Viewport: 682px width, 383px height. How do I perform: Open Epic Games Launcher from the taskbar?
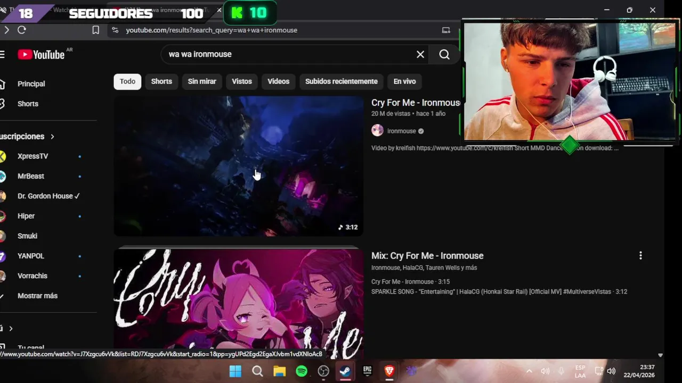point(367,371)
